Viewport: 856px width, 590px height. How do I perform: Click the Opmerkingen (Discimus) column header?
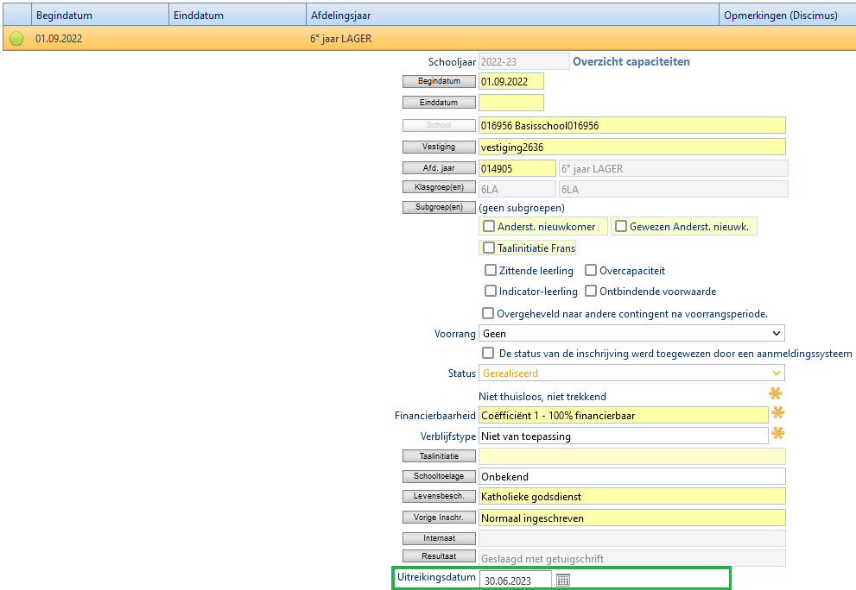788,16
